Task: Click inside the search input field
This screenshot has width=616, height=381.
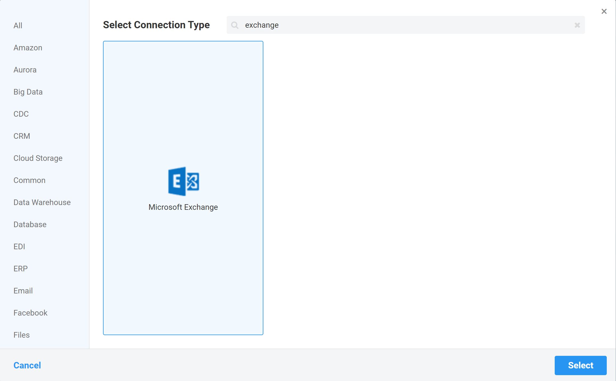Action: [364, 25]
